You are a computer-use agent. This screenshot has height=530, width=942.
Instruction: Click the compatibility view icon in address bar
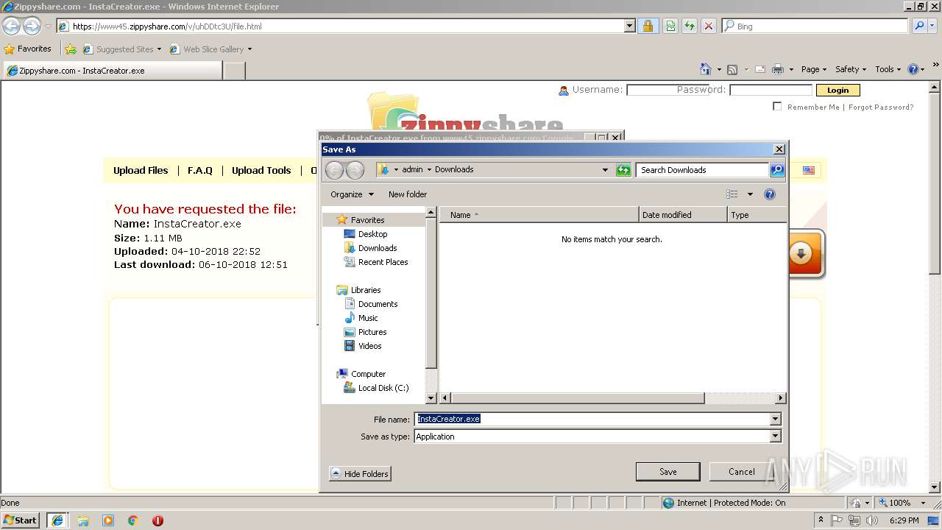(670, 26)
